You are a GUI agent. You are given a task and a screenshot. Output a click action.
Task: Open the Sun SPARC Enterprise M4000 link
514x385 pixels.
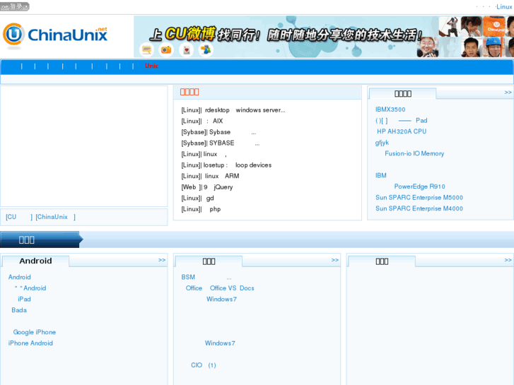[x=419, y=208]
